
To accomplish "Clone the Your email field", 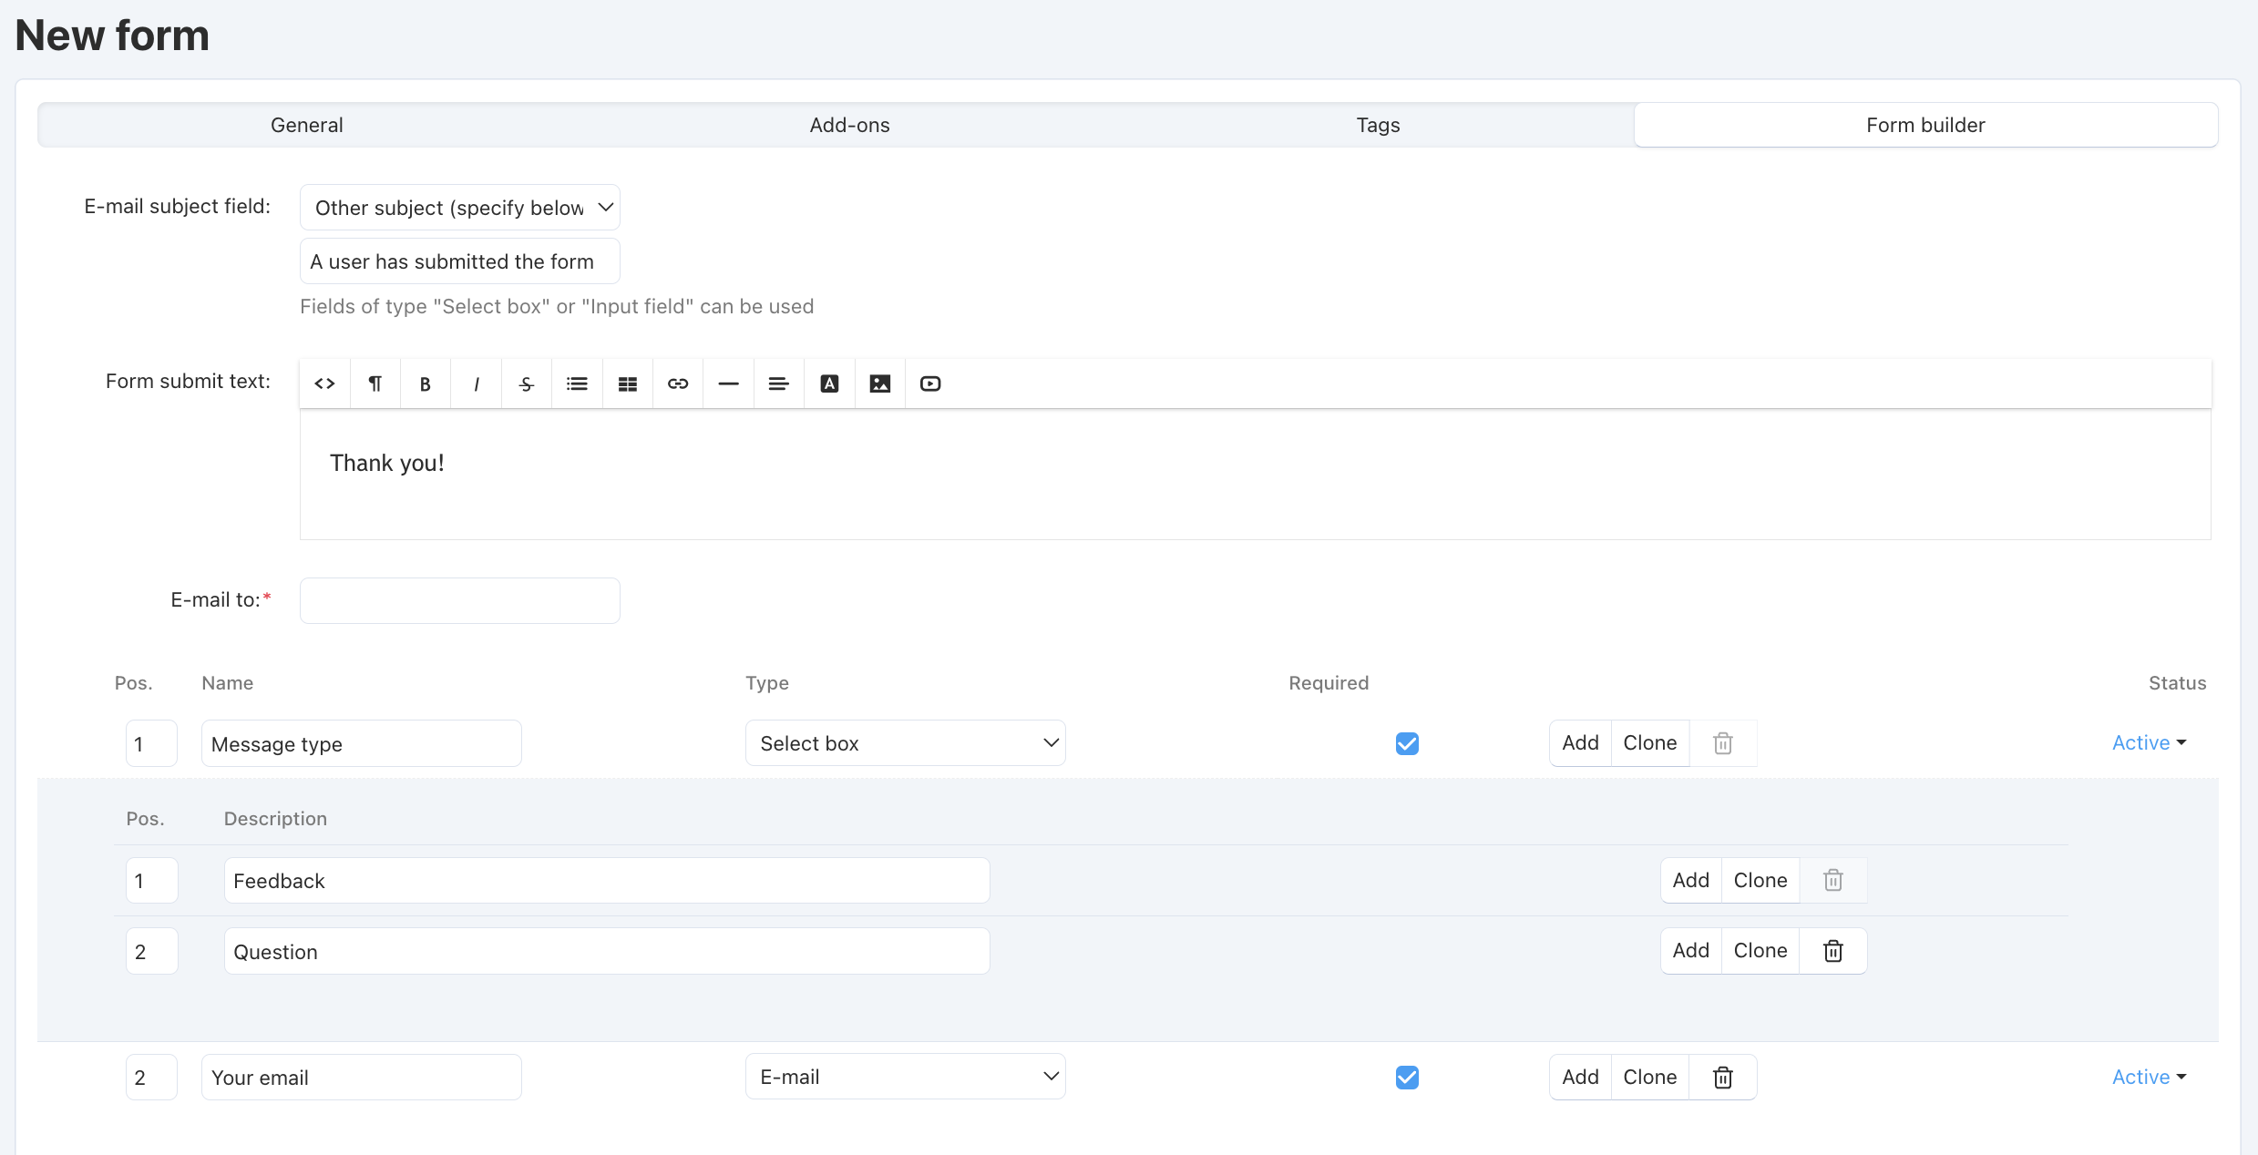I will [x=1650, y=1077].
